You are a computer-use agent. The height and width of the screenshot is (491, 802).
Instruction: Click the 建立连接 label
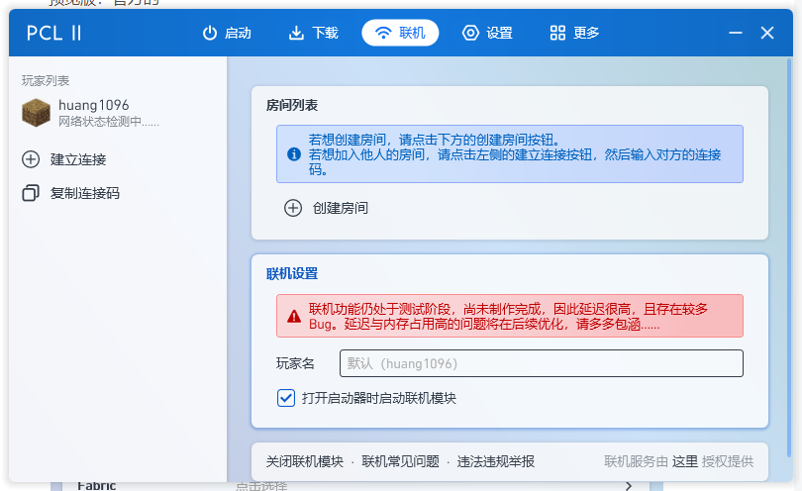(78, 159)
